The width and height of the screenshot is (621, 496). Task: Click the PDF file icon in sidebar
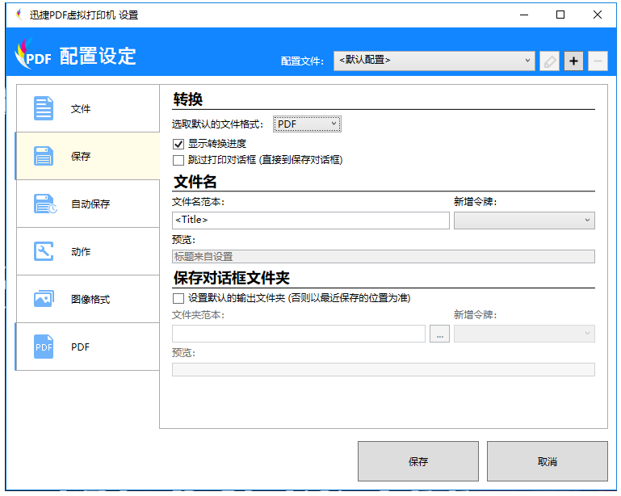pyautogui.click(x=44, y=347)
